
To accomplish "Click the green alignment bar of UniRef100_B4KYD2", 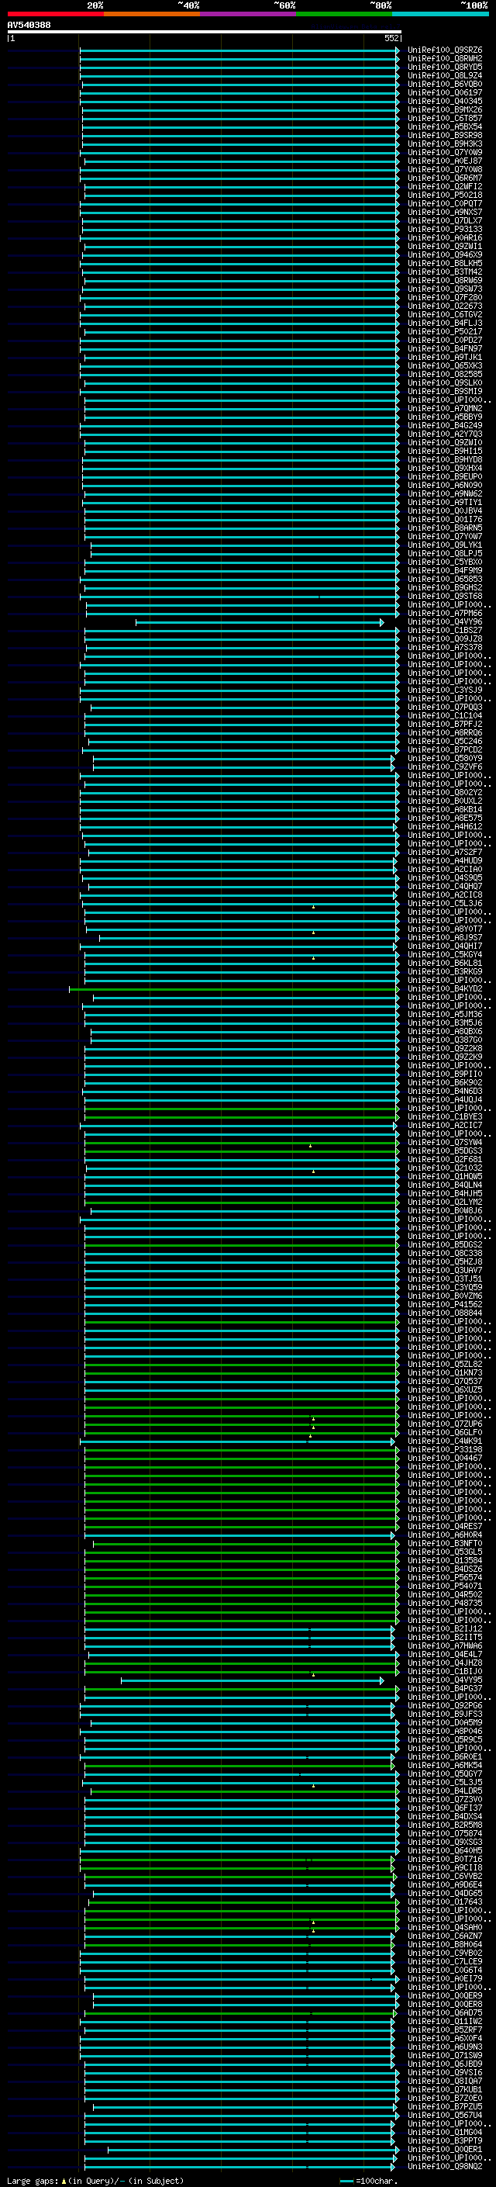I will pos(234,989).
